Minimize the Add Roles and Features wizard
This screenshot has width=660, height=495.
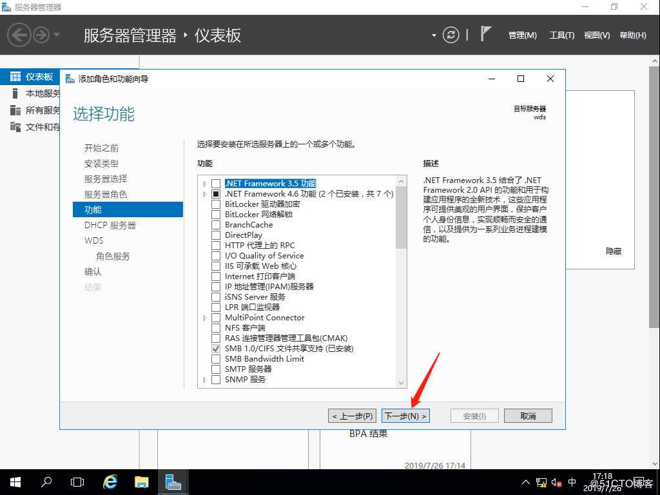click(492, 79)
